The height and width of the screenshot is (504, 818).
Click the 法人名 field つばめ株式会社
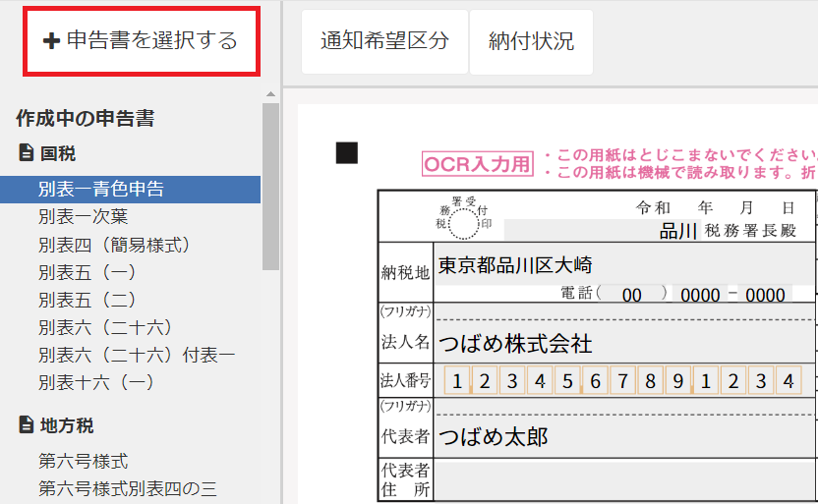pos(624,343)
